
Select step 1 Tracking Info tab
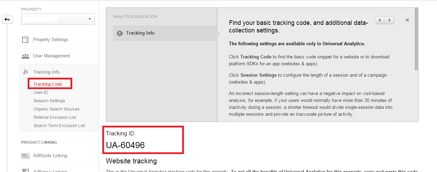(x=165, y=33)
